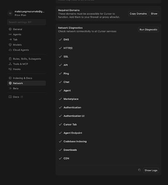
Task: Click the Authentication UI result label
Action: (x=74, y=116)
